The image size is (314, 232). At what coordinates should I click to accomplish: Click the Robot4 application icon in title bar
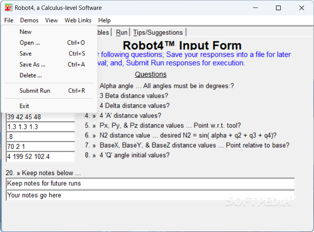click(x=9, y=8)
